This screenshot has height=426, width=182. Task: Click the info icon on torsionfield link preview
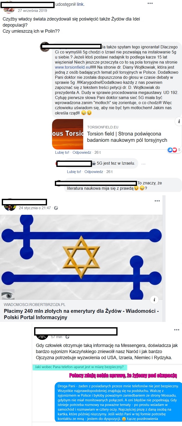(x=179, y=122)
